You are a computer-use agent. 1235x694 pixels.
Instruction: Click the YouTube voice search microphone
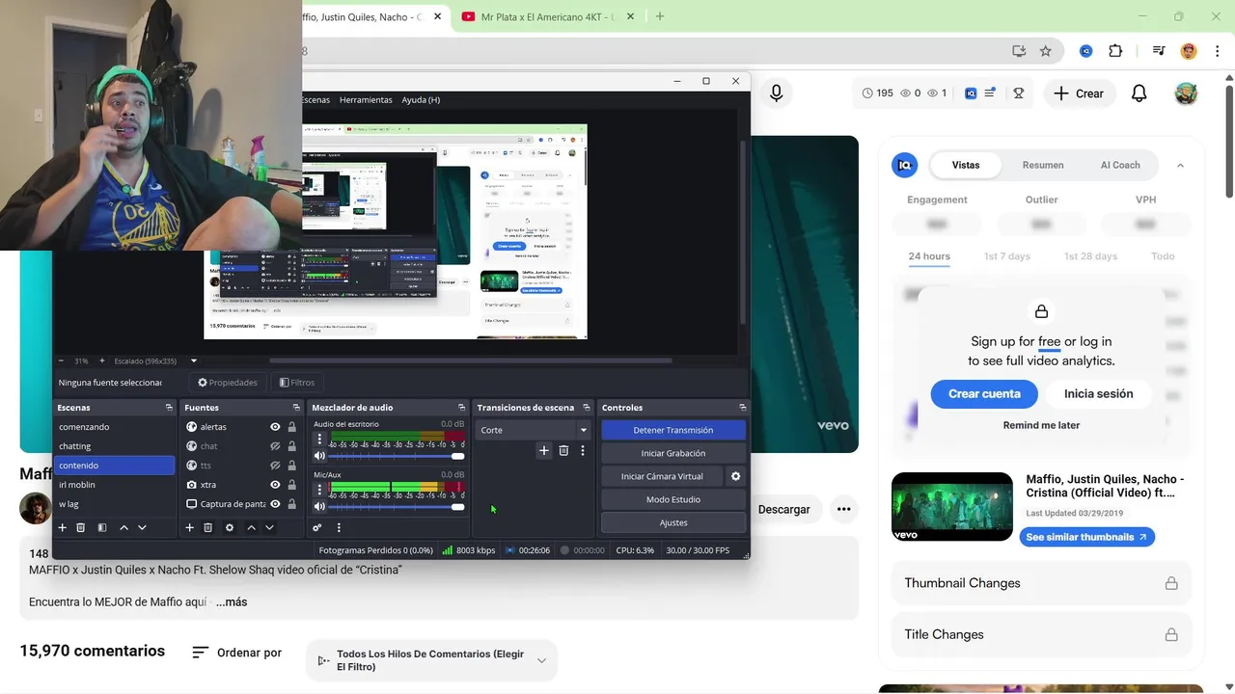pyautogui.click(x=777, y=93)
